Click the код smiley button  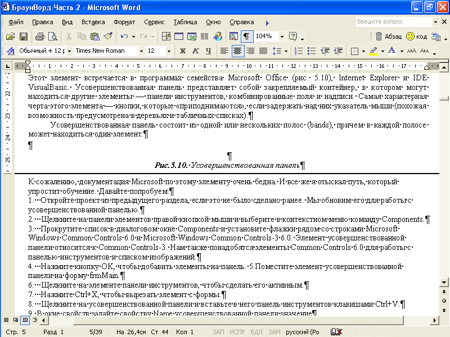pyautogui.click(x=417, y=37)
